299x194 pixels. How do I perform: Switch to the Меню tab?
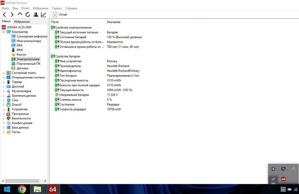coord(6,21)
